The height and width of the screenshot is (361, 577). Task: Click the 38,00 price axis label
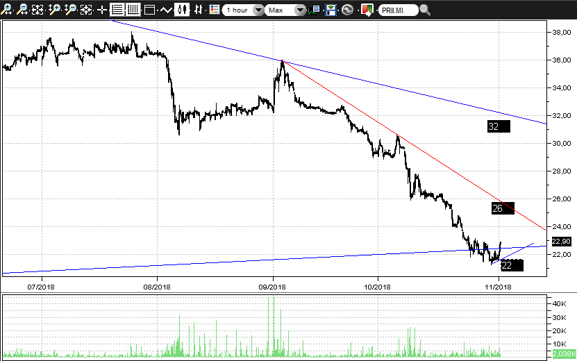click(x=562, y=33)
